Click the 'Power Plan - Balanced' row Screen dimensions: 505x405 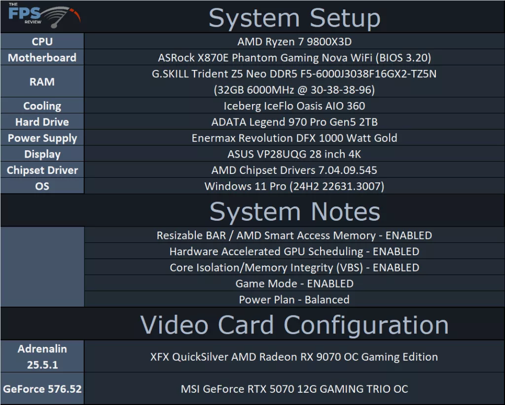coord(294,299)
